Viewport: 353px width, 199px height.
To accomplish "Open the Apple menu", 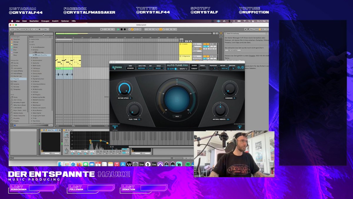I will click(x=12, y=21).
